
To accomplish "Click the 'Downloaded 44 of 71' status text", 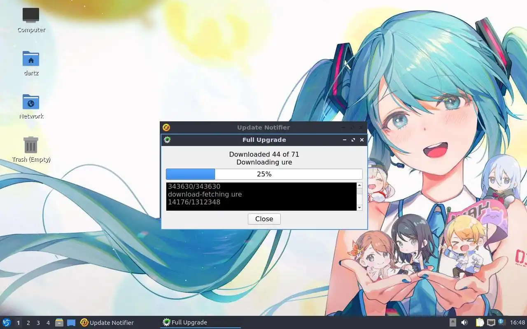I will click(264, 154).
